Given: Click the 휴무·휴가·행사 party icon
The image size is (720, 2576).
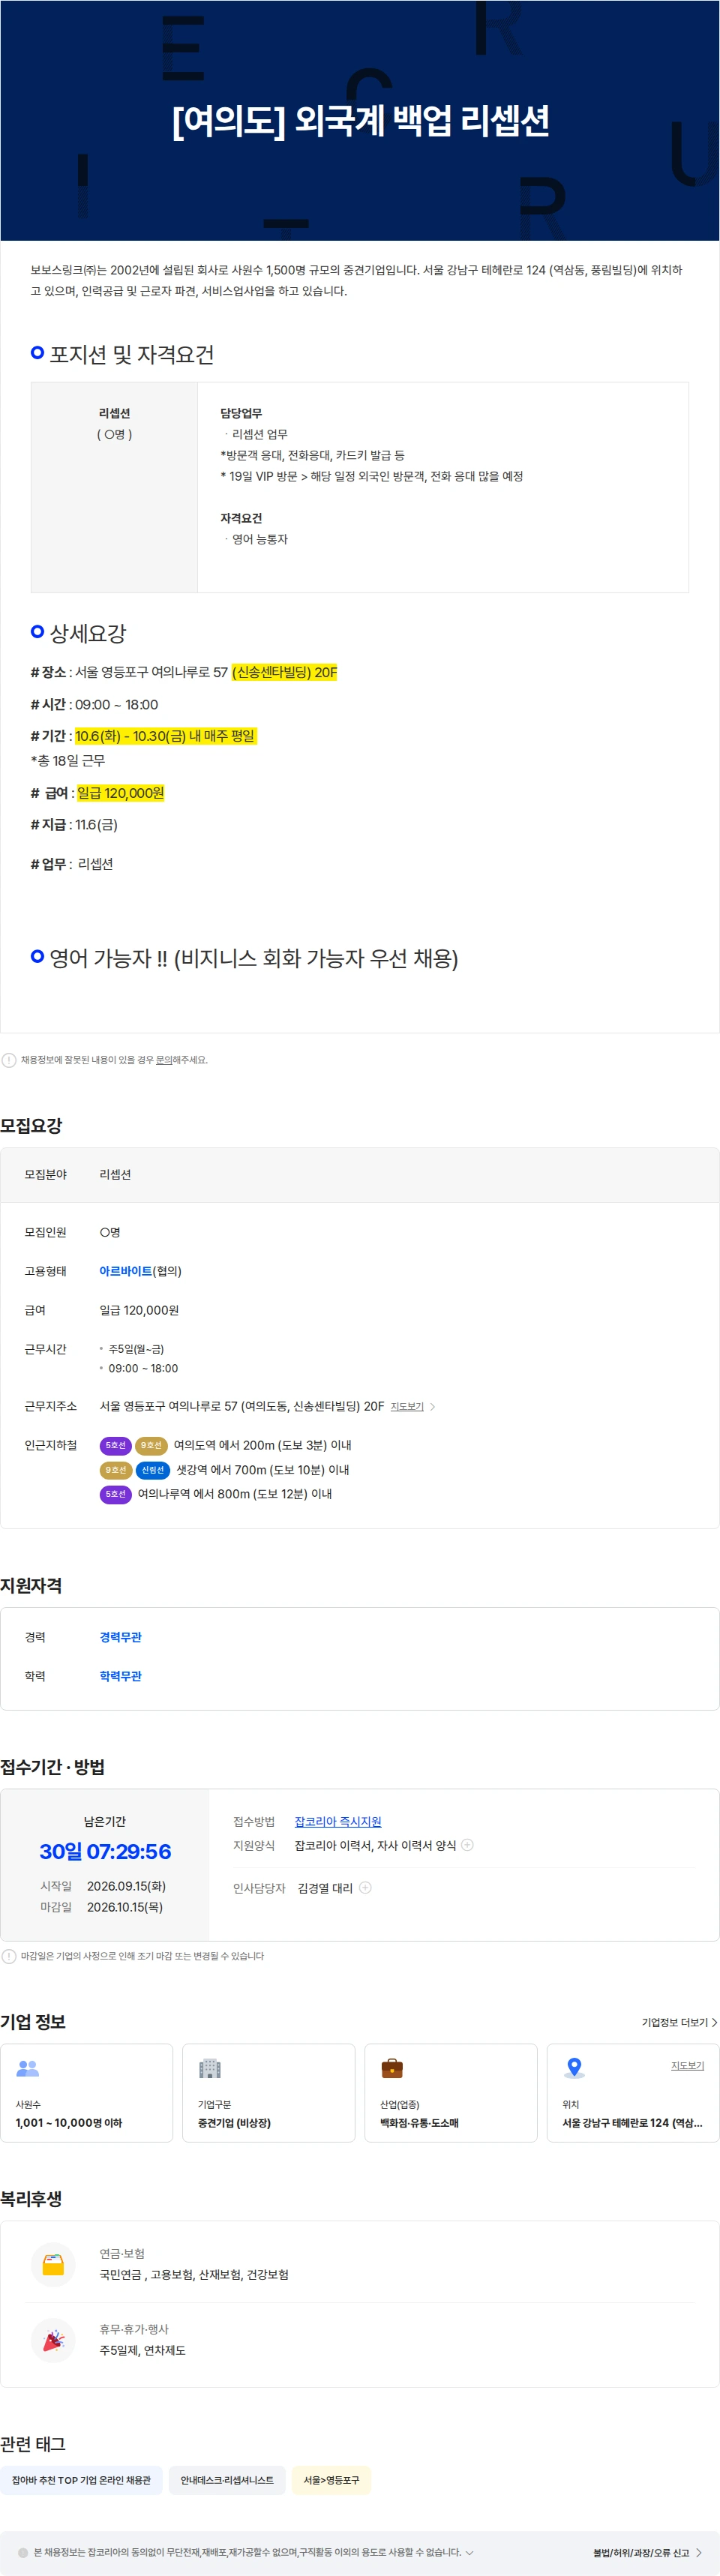Looking at the screenshot, I should click(x=53, y=2340).
